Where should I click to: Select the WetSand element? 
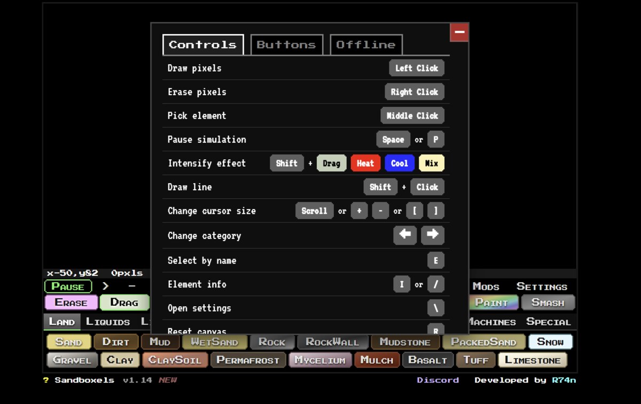click(215, 342)
